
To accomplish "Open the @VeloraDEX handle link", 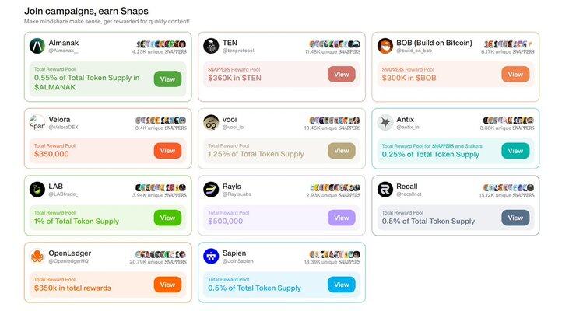I will pyautogui.click(x=64, y=128).
